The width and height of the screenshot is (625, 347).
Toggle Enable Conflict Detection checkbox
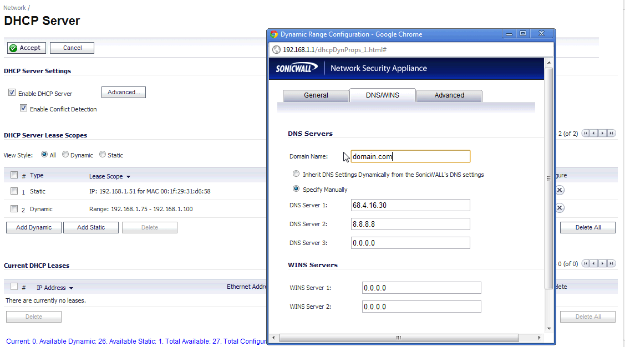(x=23, y=108)
